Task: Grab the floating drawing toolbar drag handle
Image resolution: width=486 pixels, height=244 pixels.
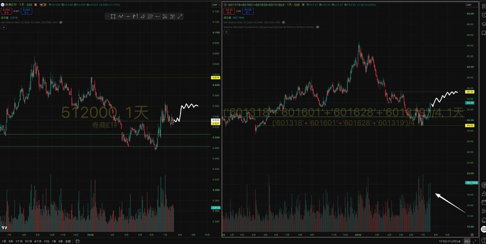Action: pos(107,16)
